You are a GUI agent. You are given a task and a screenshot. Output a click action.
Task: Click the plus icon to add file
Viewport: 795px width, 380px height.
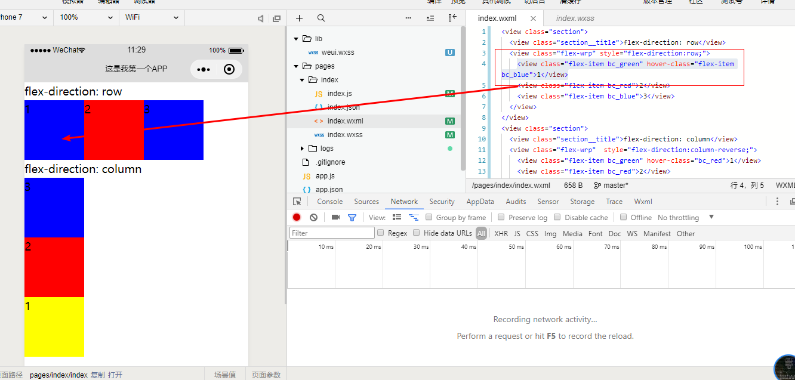click(300, 18)
